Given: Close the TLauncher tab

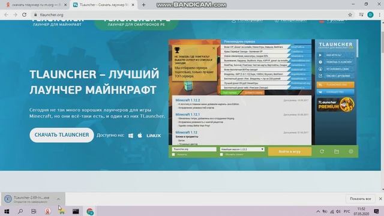Looking at the screenshot, I should [x=133, y=5].
